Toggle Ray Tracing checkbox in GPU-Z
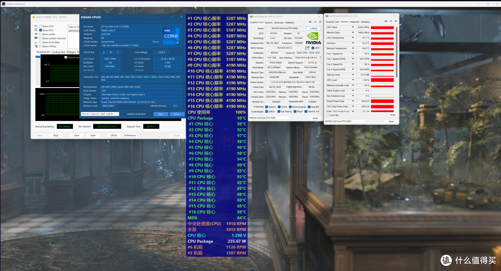Image resolution: width=501 pixels, height=271 pixels. click(x=279, y=112)
